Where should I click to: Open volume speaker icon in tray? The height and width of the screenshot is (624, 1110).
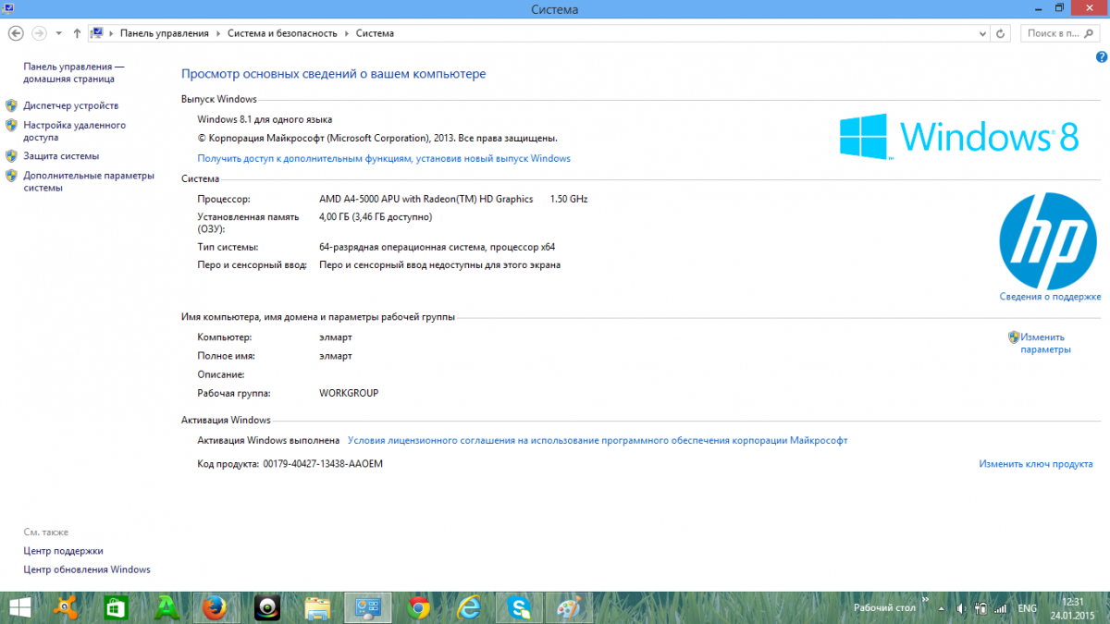tap(961, 608)
